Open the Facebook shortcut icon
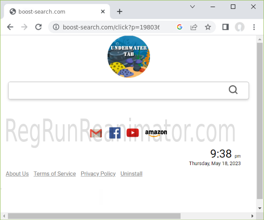The width and height of the screenshot is (264, 220). pyautogui.click(x=115, y=133)
